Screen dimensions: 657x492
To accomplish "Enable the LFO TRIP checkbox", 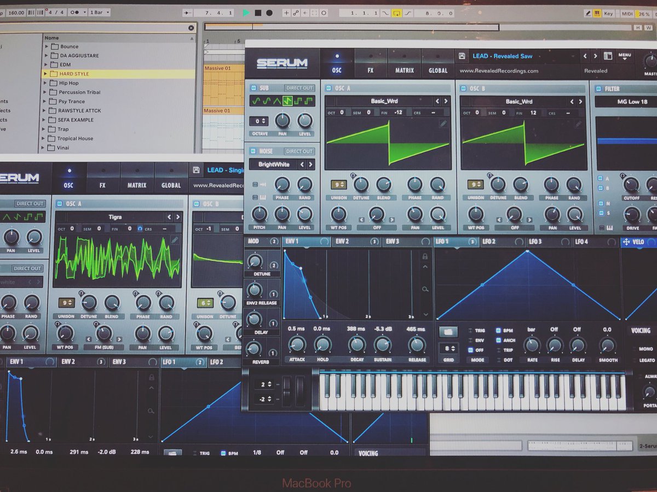I will [498, 350].
